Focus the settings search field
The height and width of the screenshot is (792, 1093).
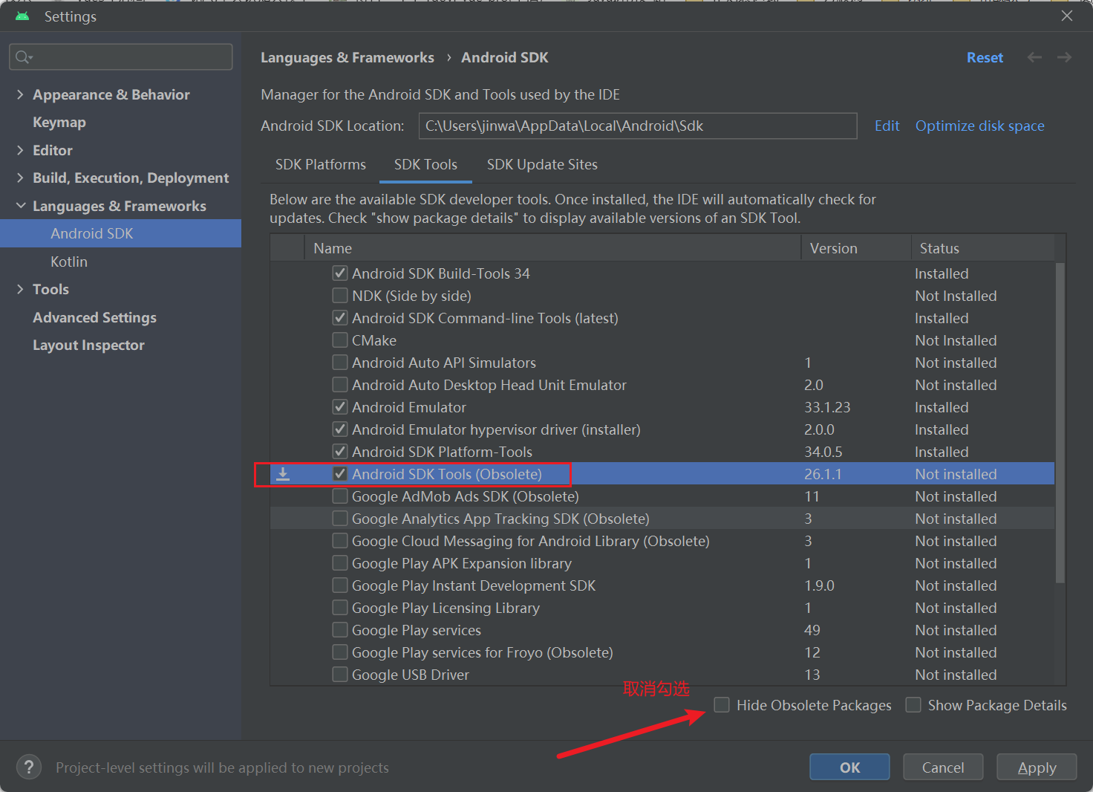click(x=121, y=57)
